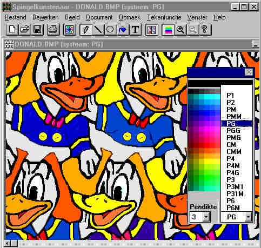Click the Help question mark icon
261x248 pixels.
205,29
